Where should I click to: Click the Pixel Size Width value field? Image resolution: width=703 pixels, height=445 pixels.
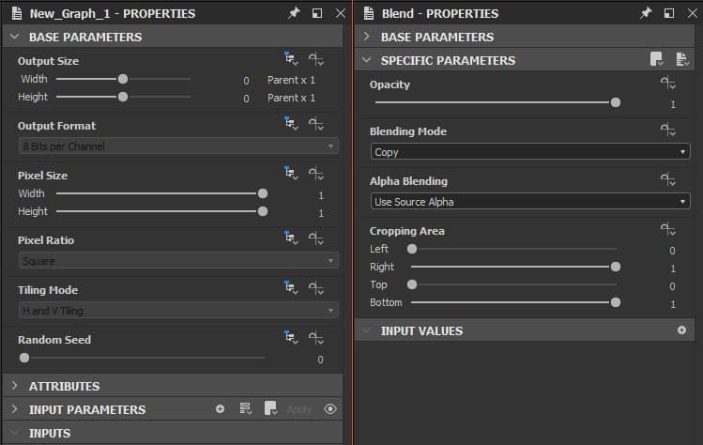click(321, 195)
